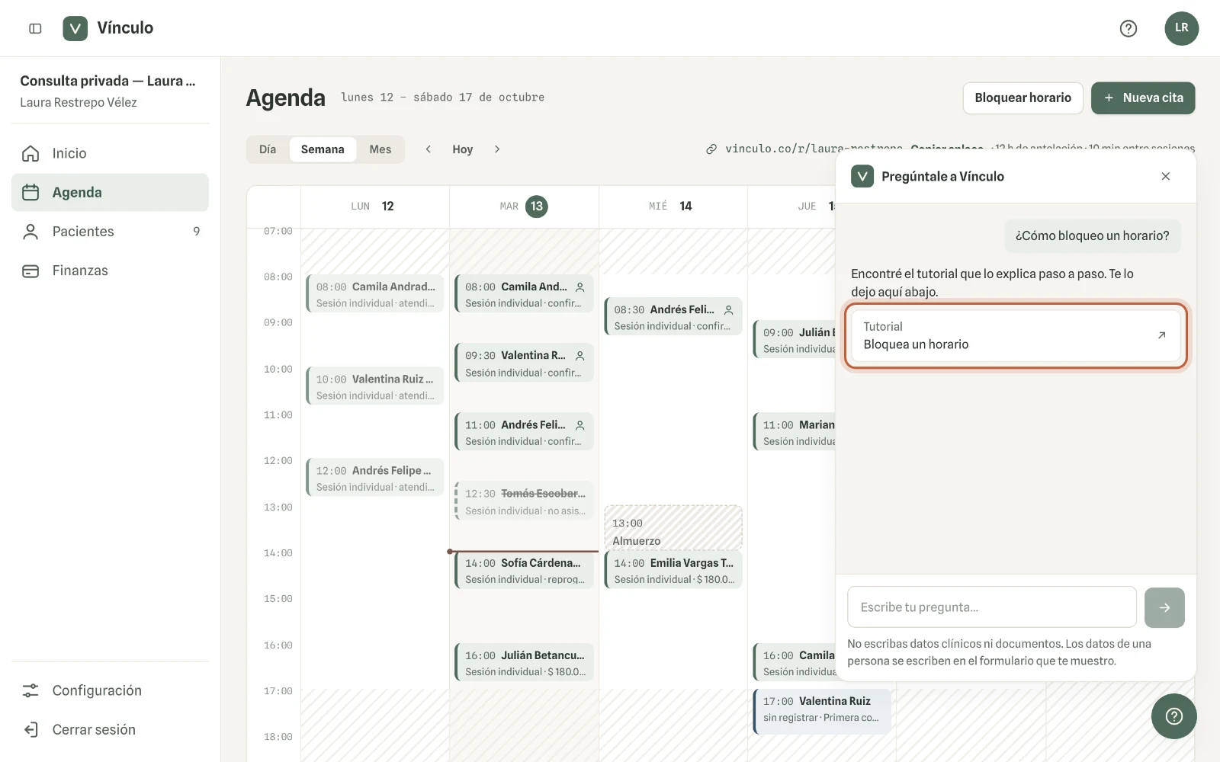This screenshot has height=762, width=1220.
Task: Go to the next week with the right chevron
Action: pos(497,149)
